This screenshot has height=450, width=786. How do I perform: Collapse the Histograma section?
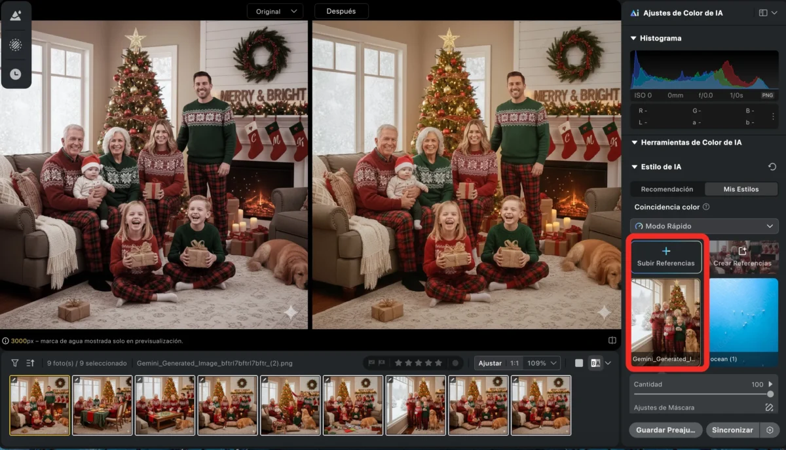click(x=633, y=39)
